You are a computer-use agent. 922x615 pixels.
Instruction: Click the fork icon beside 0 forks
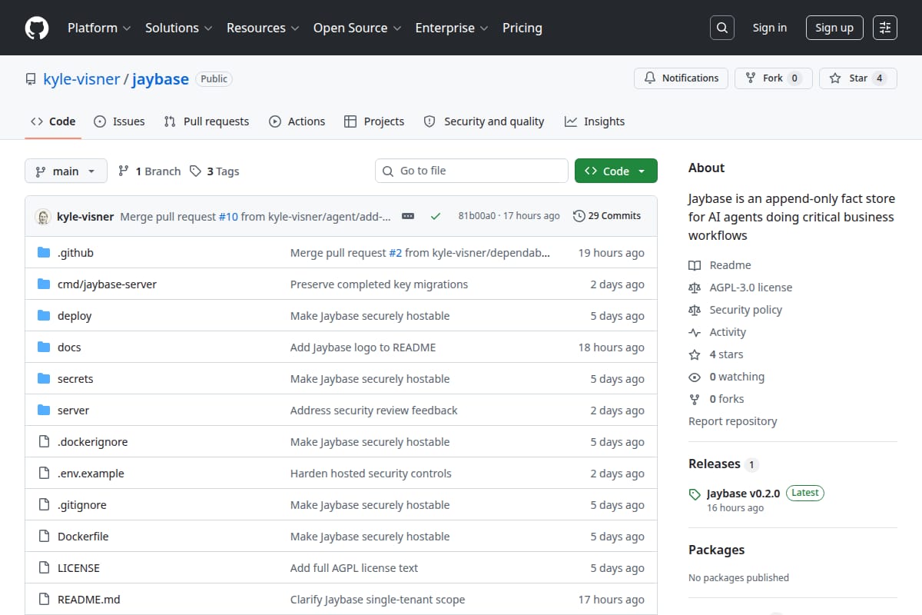695,399
